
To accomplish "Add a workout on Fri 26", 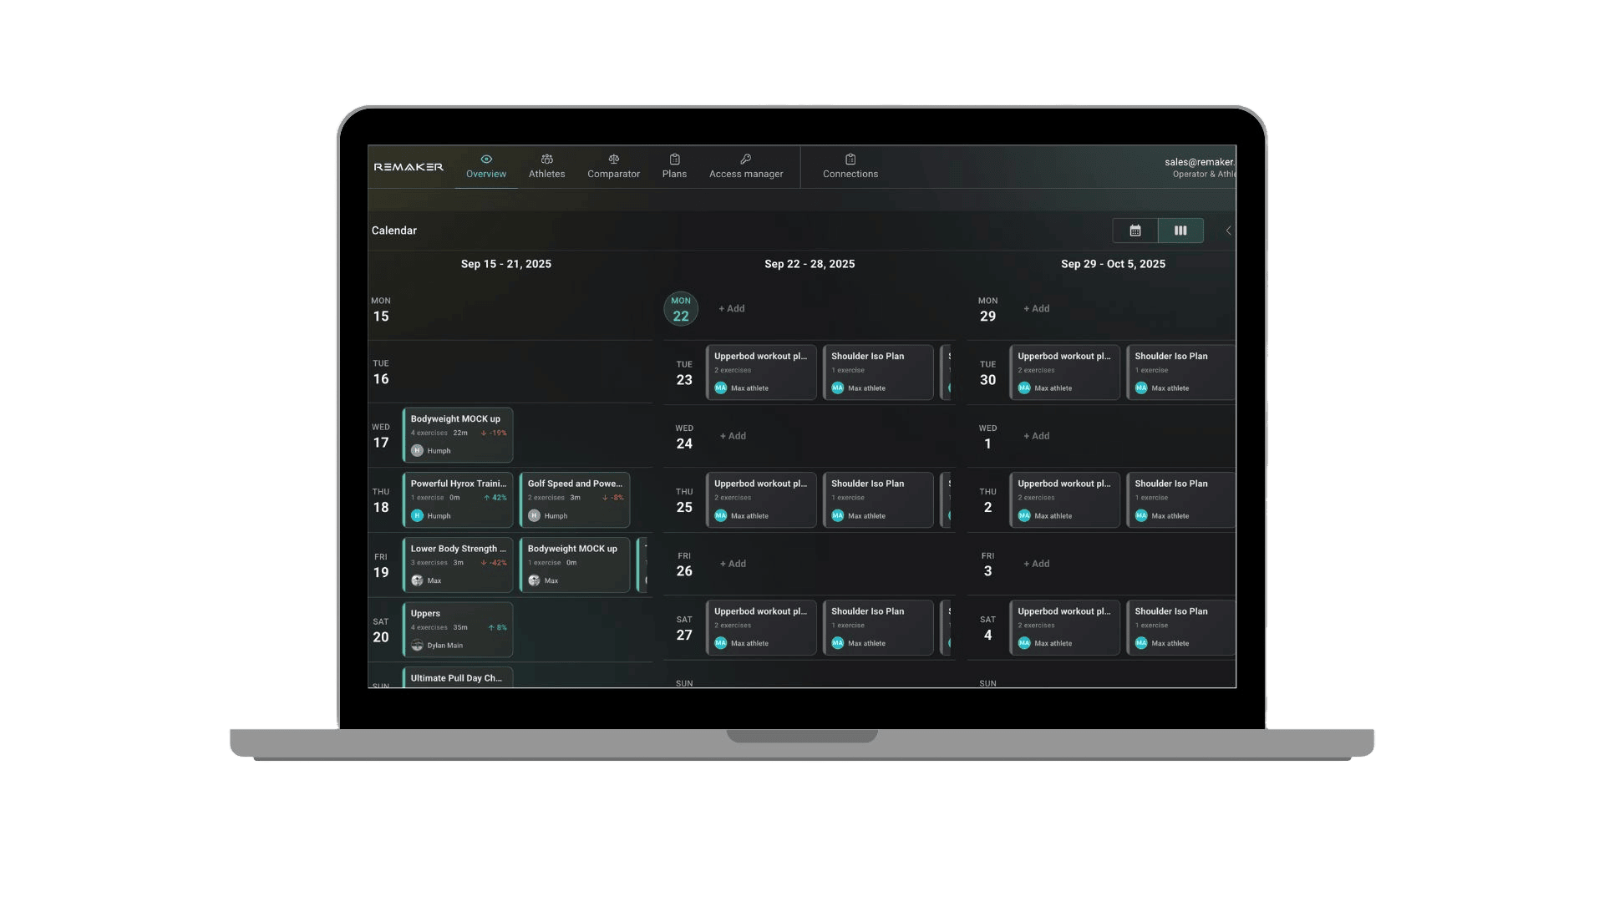I will (733, 564).
